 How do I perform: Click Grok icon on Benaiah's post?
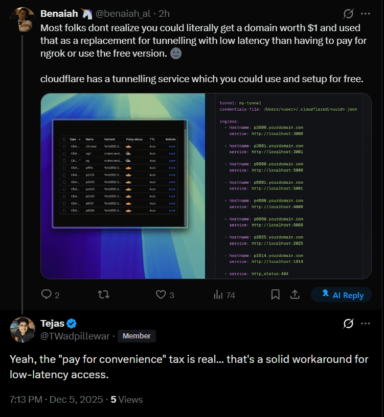(x=349, y=13)
